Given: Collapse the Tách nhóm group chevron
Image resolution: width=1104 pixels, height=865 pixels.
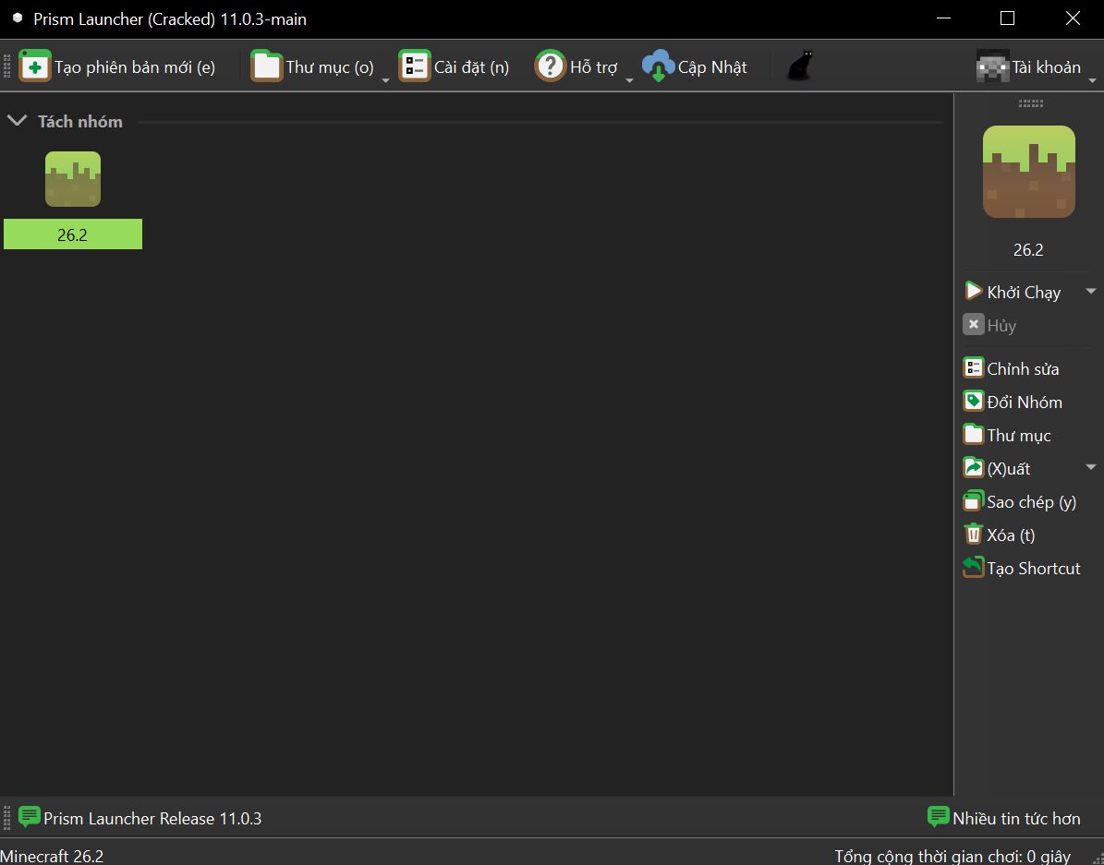Looking at the screenshot, I should click(17, 121).
